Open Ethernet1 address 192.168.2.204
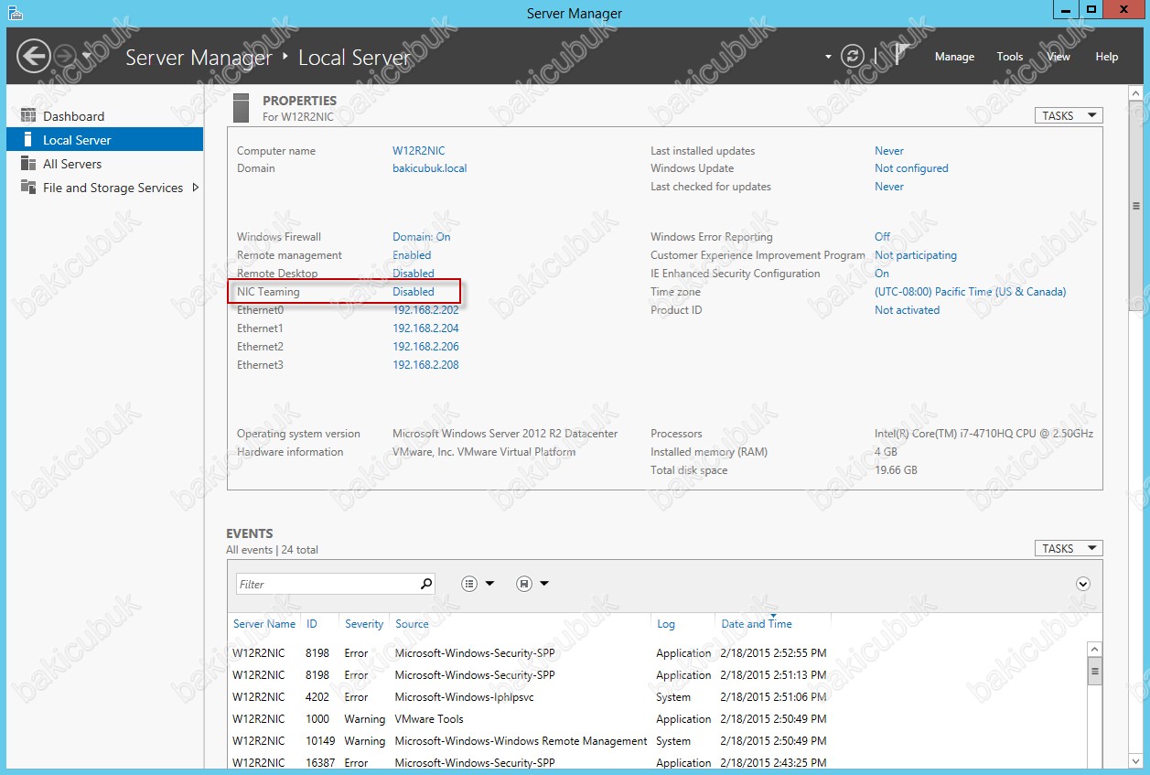This screenshot has width=1150, height=775. [x=425, y=328]
